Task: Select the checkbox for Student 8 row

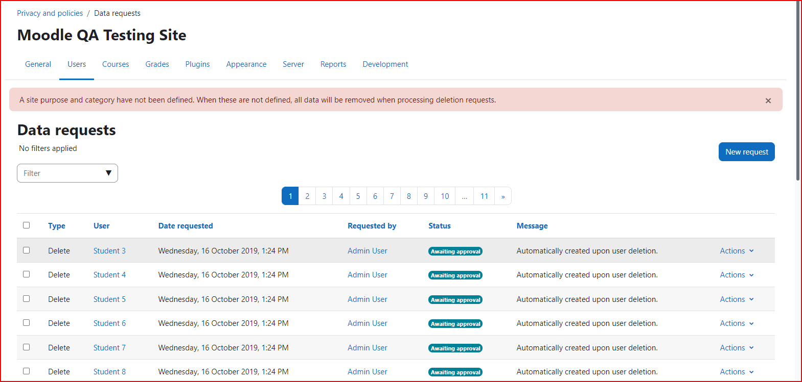Action: (26, 371)
